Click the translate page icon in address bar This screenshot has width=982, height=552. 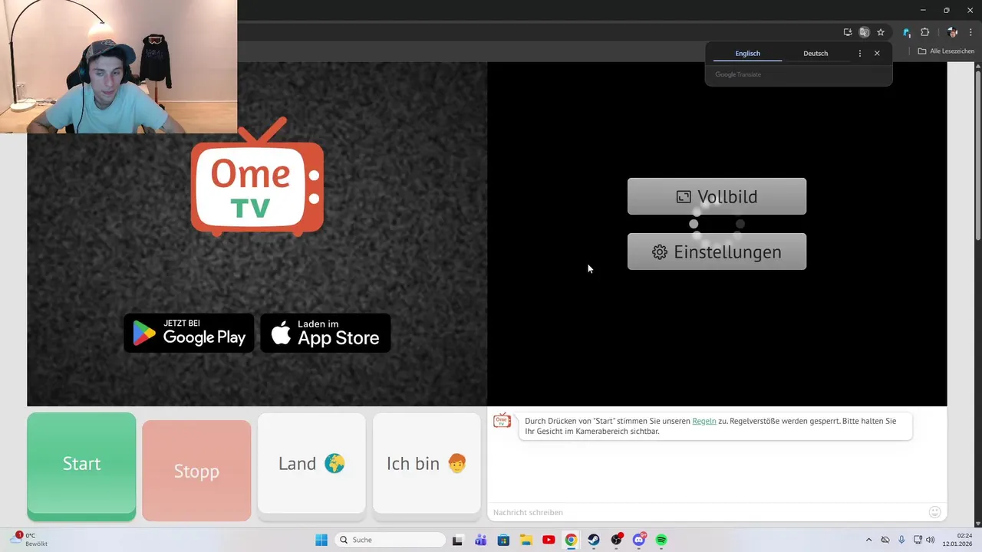pos(864,32)
